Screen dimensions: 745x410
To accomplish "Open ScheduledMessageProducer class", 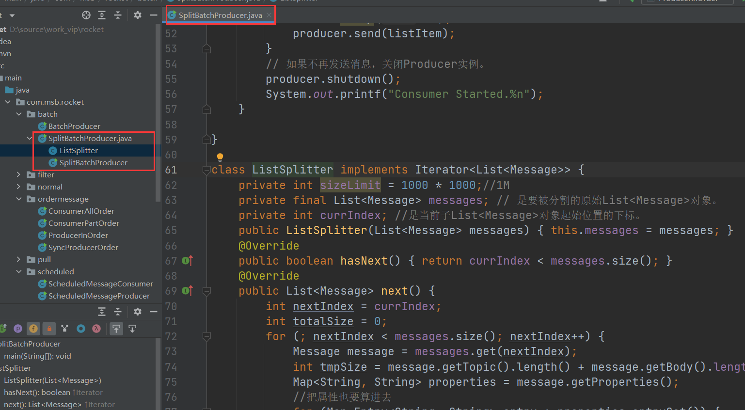I will pyautogui.click(x=99, y=296).
